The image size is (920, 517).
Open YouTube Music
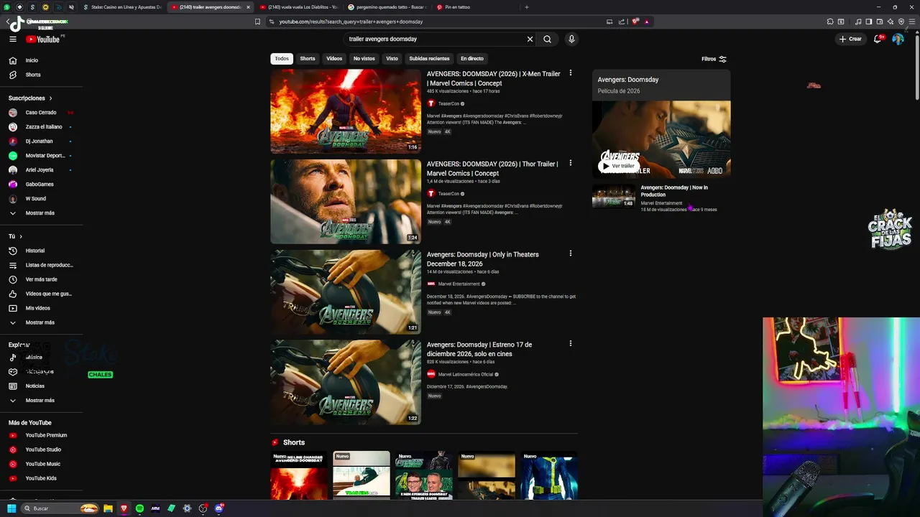(x=43, y=464)
